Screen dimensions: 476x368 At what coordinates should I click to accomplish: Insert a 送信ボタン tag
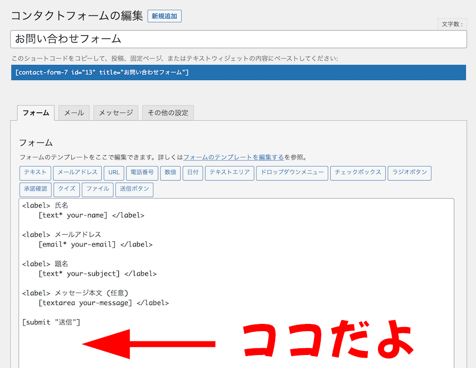134,189
